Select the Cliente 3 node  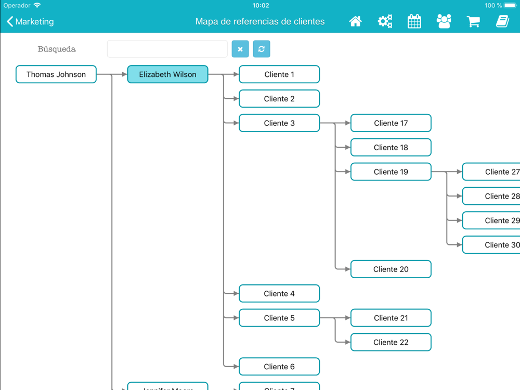point(279,123)
